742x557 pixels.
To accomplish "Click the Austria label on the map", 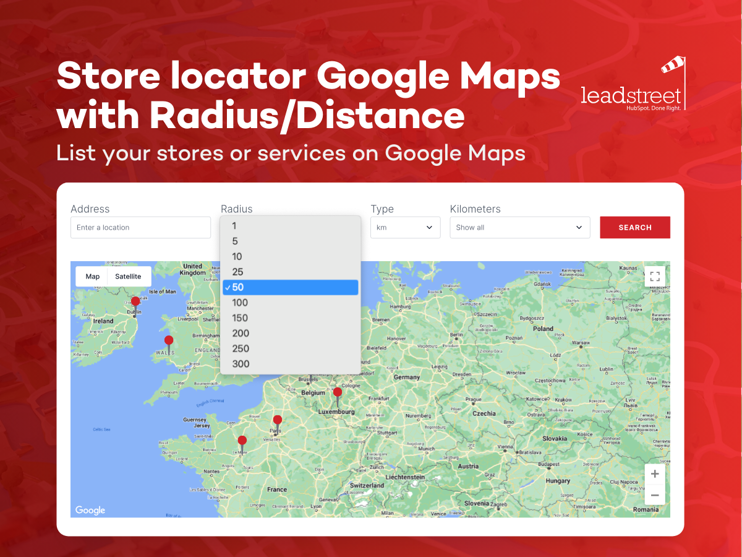I will click(468, 467).
